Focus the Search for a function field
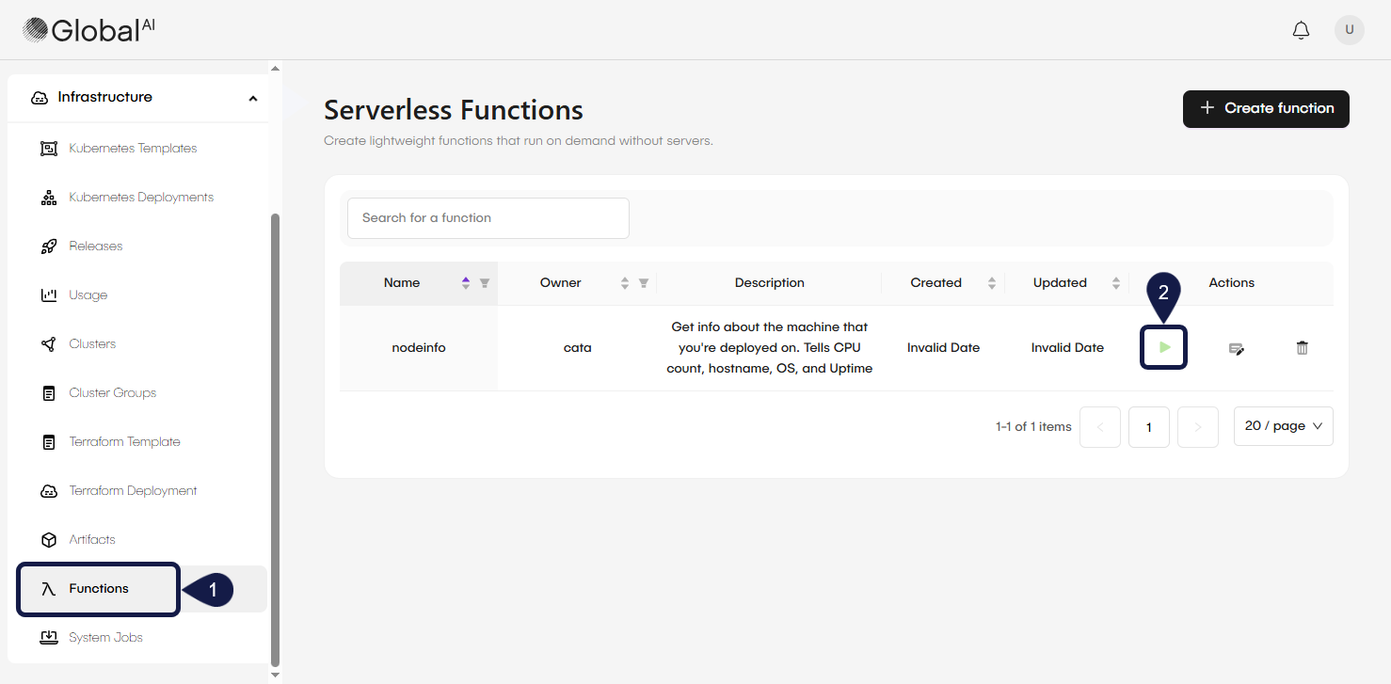 (488, 218)
